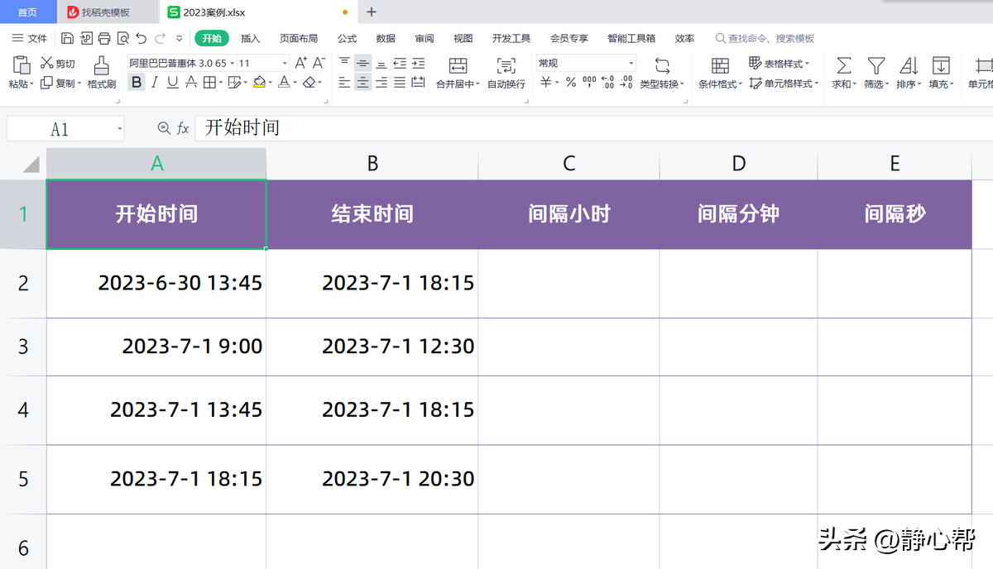Toggle vertical middle alignment
This screenshot has height=569, width=993.
363,63
